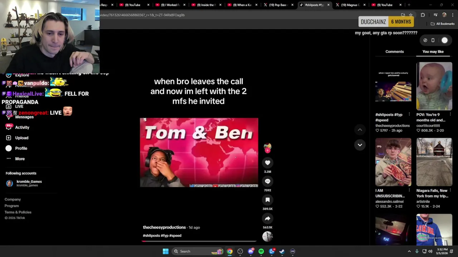Switch to the '(19) Pop Base' X tab
Screen dimensions: 458x257
click(278, 5)
